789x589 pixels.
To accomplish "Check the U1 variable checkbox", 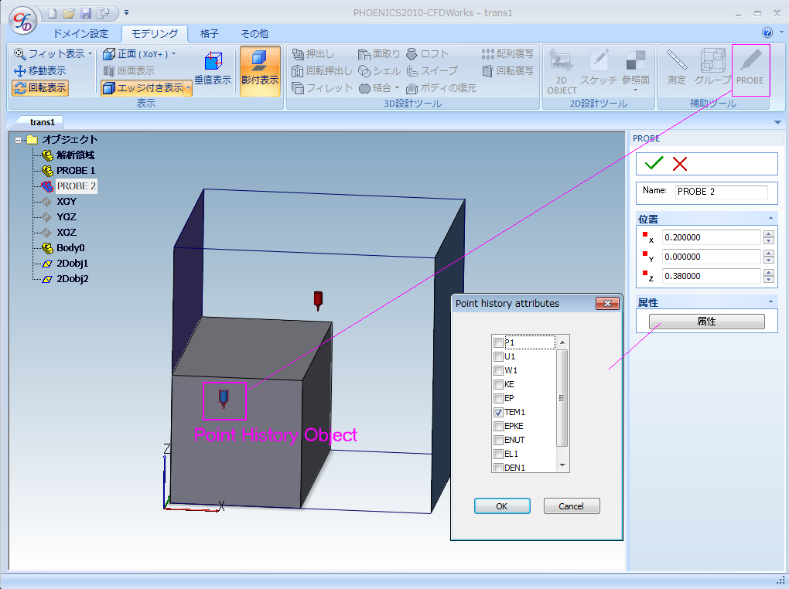I will [x=498, y=356].
